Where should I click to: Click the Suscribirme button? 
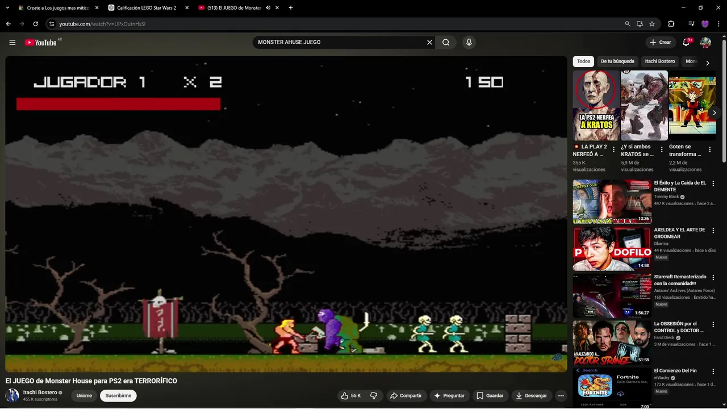(x=118, y=396)
